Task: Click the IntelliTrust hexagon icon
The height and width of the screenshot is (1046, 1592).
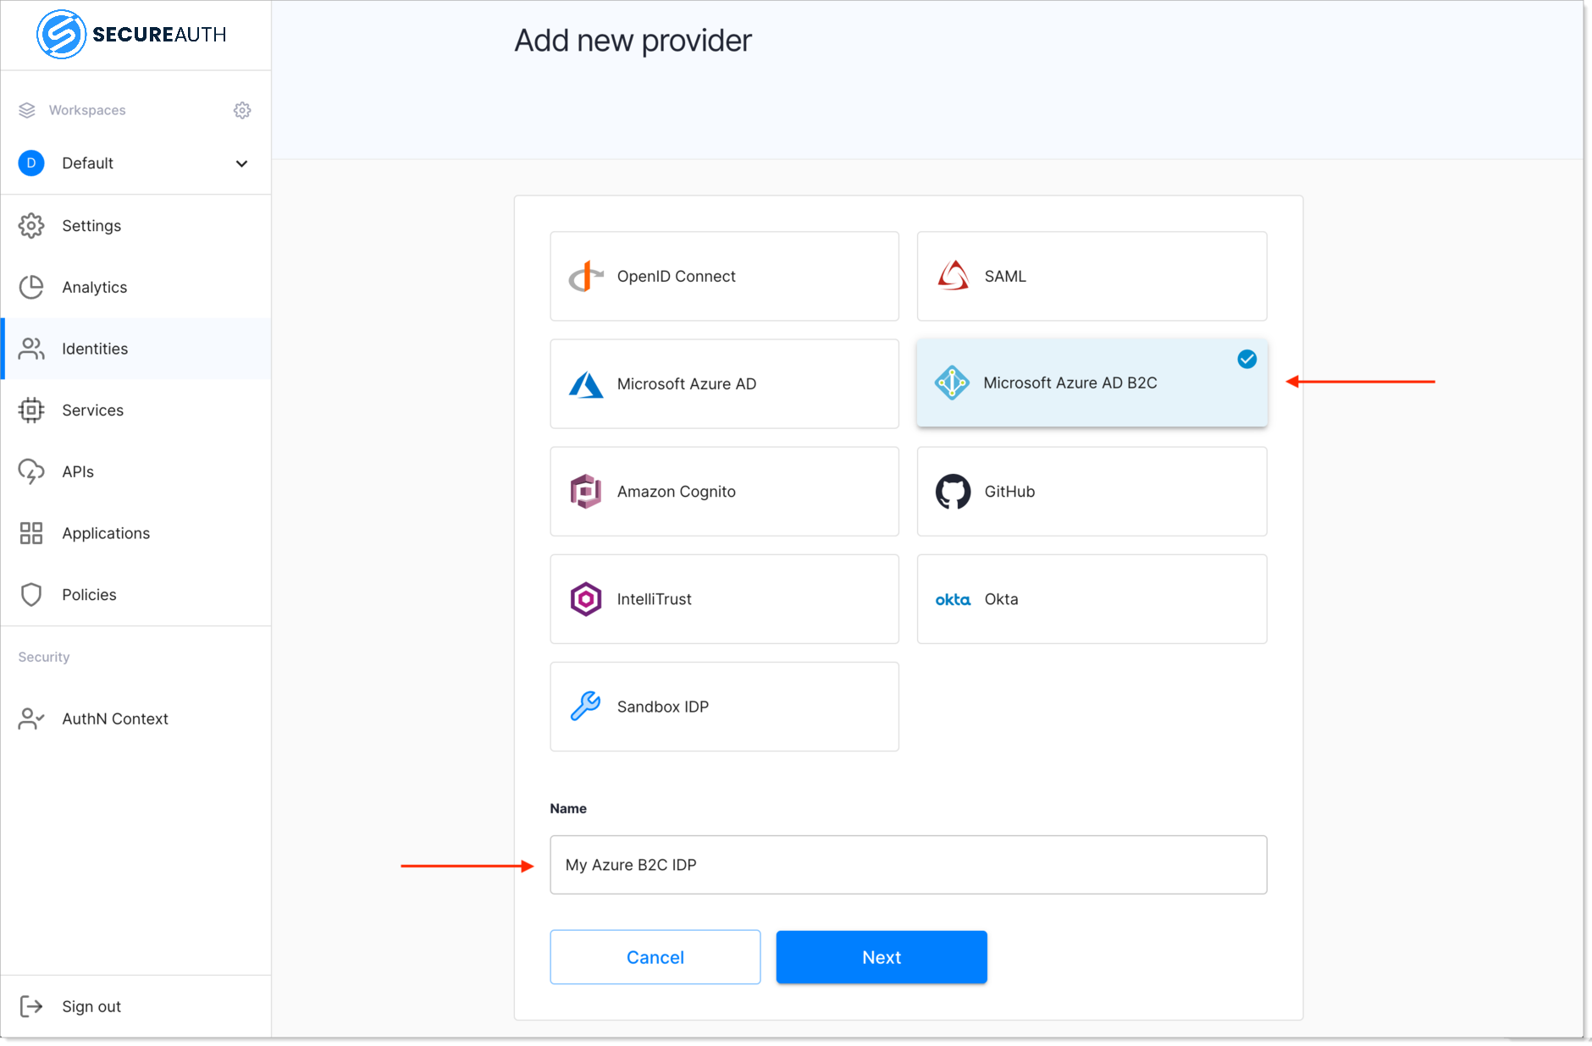Action: 586,599
